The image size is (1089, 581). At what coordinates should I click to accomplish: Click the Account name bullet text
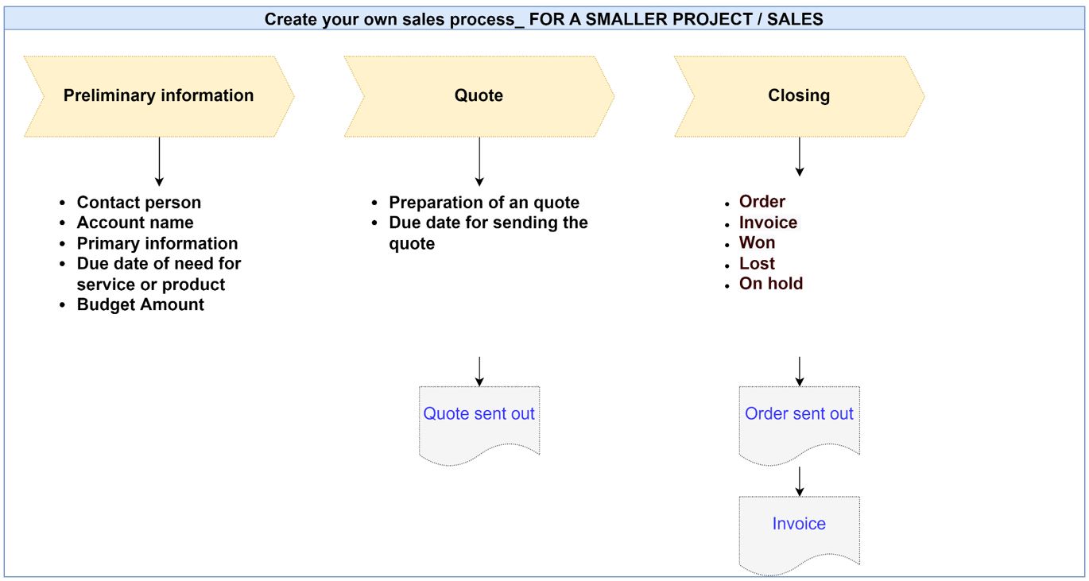(x=135, y=223)
